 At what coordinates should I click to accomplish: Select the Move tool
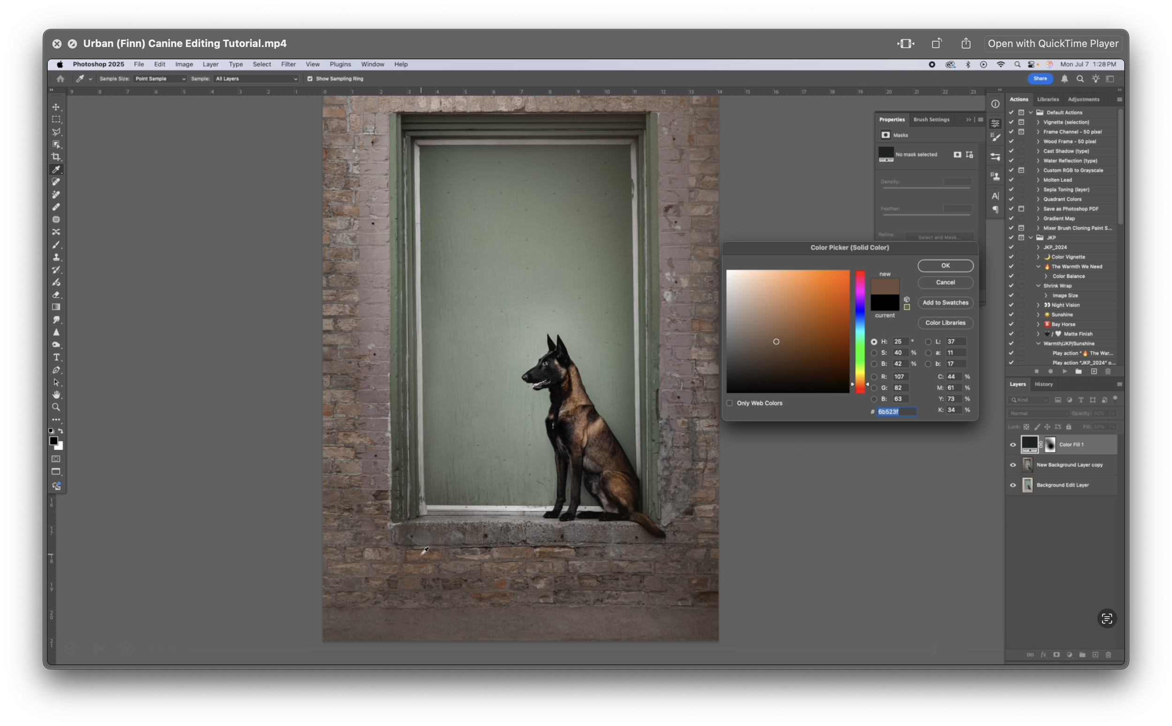[x=56, y=106]
